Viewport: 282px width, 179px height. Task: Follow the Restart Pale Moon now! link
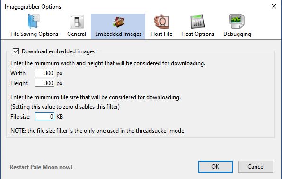click(x=41, y=167)
